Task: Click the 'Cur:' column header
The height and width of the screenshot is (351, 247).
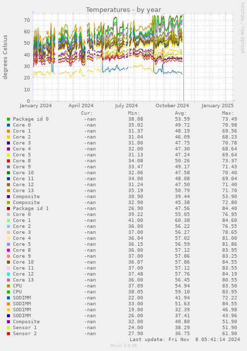Action: click(87, 113)
